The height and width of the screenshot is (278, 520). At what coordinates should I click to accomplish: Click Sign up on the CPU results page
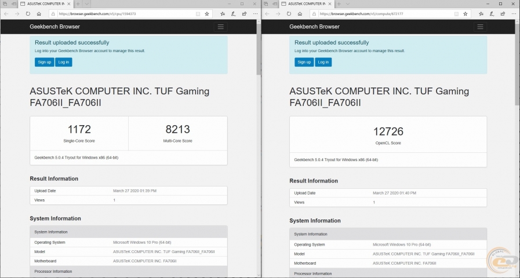[x=44, y=62]
